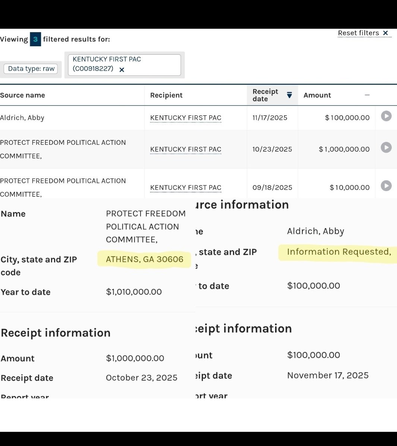The image size is (397, 446).
Task: Click the dash icon in Amount header
Action: [367, 95]
